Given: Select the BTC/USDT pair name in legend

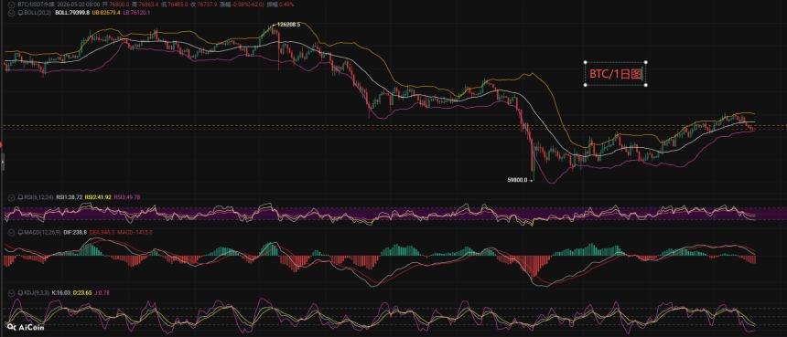Looking at the screenshot, I should click(x=36, y=4).
